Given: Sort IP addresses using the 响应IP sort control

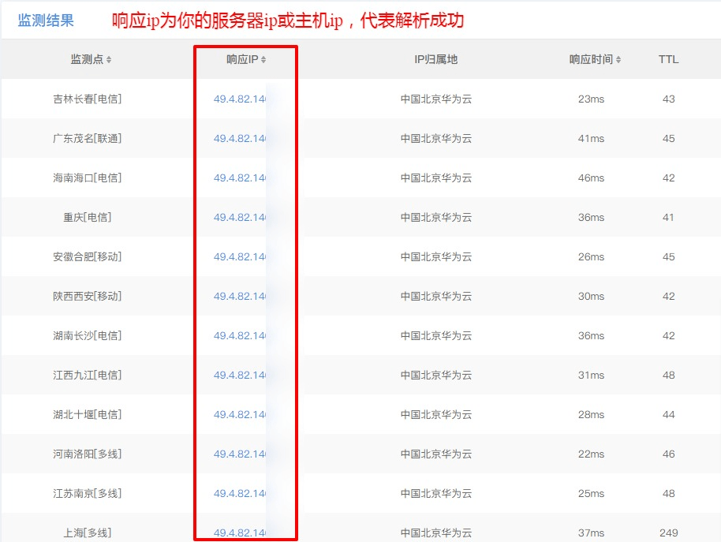Looking at the screenshot, I should (x=265, y=59).
